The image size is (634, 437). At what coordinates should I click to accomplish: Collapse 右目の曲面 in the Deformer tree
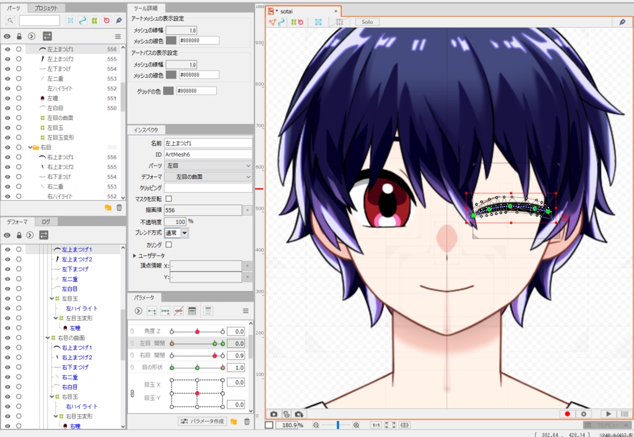coord(48,337)
